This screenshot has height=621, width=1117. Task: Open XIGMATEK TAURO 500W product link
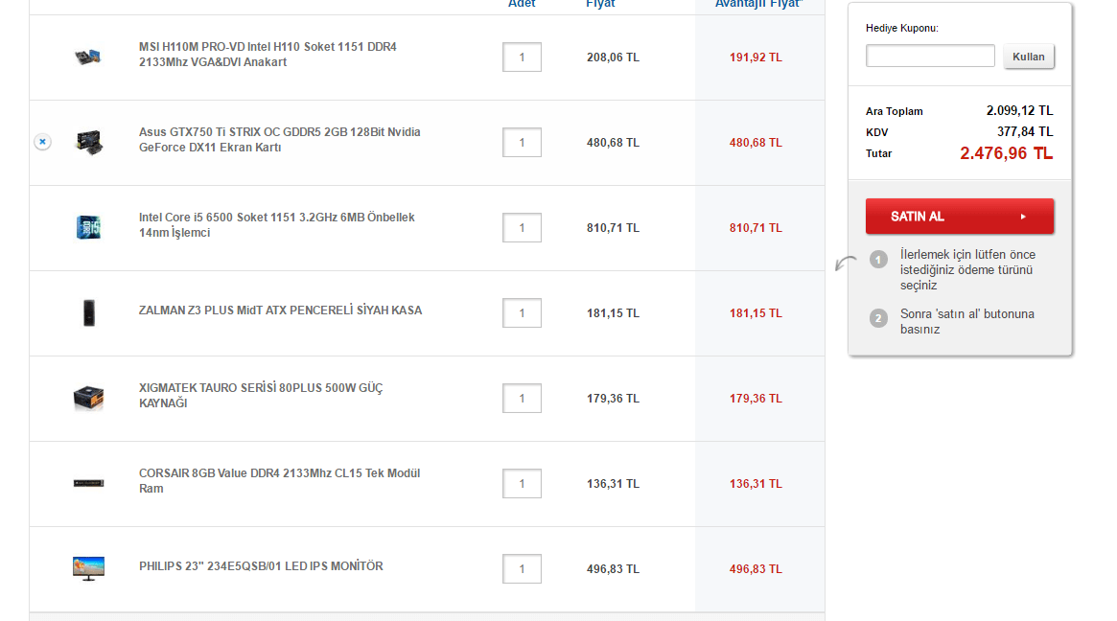click(261, 396)
